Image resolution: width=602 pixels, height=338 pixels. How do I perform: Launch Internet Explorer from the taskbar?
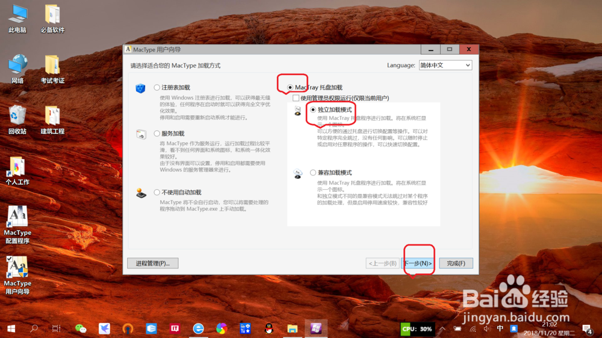point(198,328)
